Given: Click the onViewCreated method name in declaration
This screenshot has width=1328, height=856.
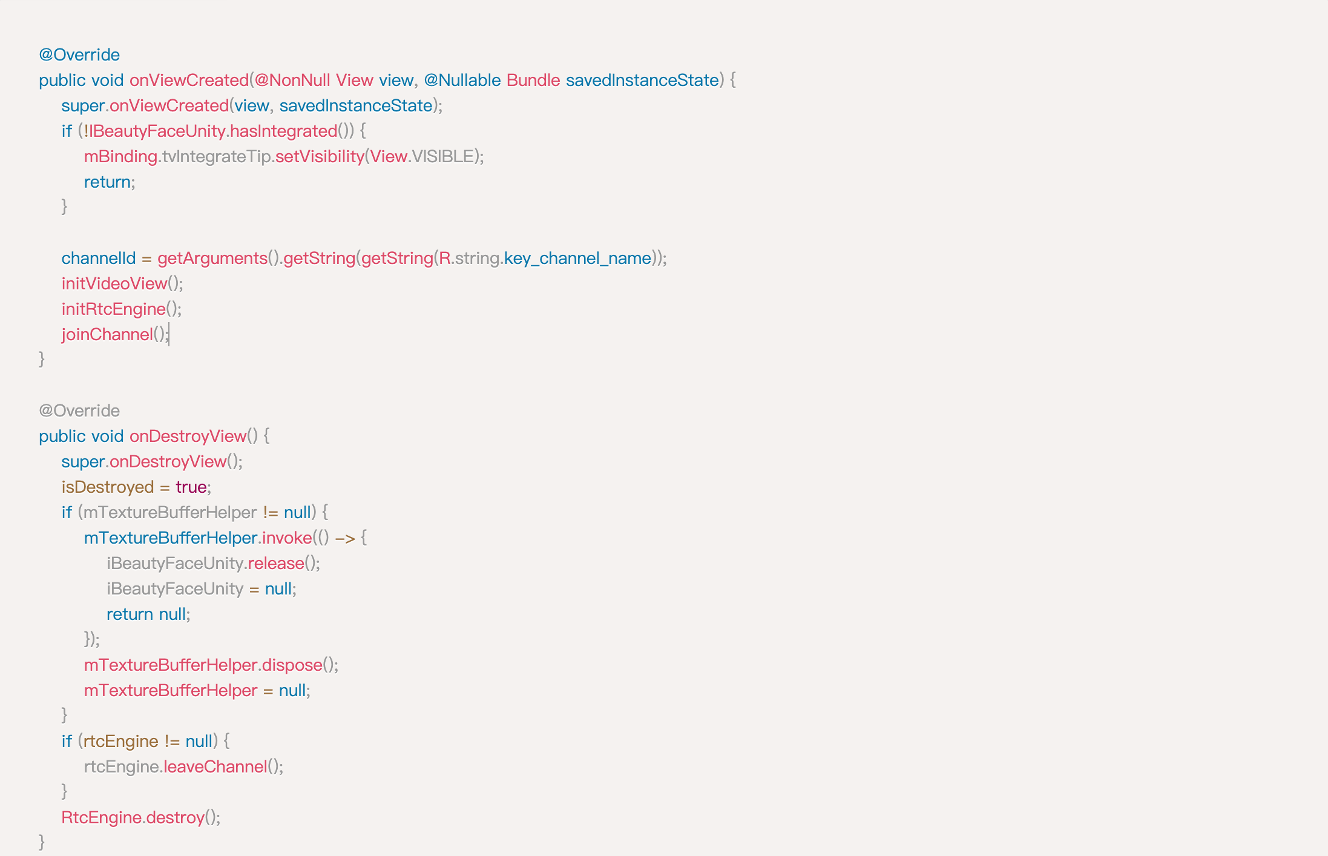Looking at the screenshot, I should click(189, 80).
